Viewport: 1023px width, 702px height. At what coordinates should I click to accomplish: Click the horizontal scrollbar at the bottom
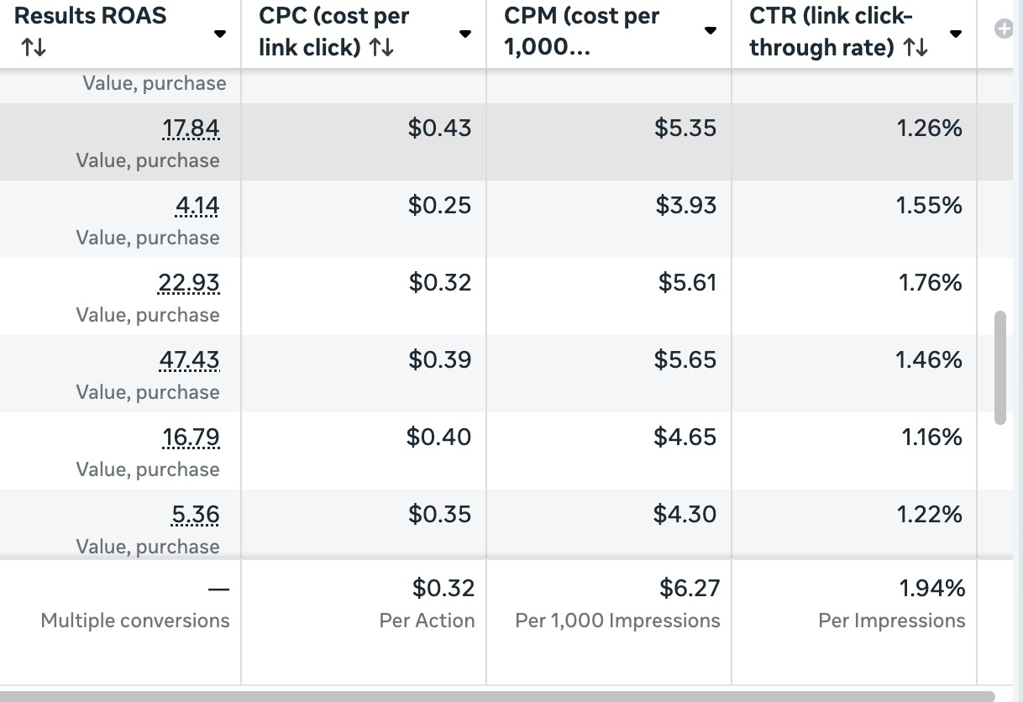coord(497,696)
